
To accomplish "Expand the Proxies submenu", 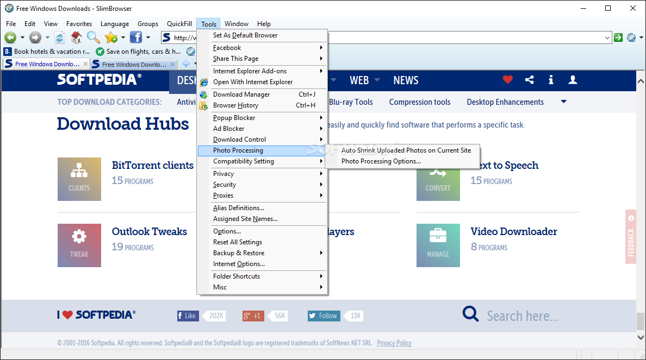I will click(262, 195).
